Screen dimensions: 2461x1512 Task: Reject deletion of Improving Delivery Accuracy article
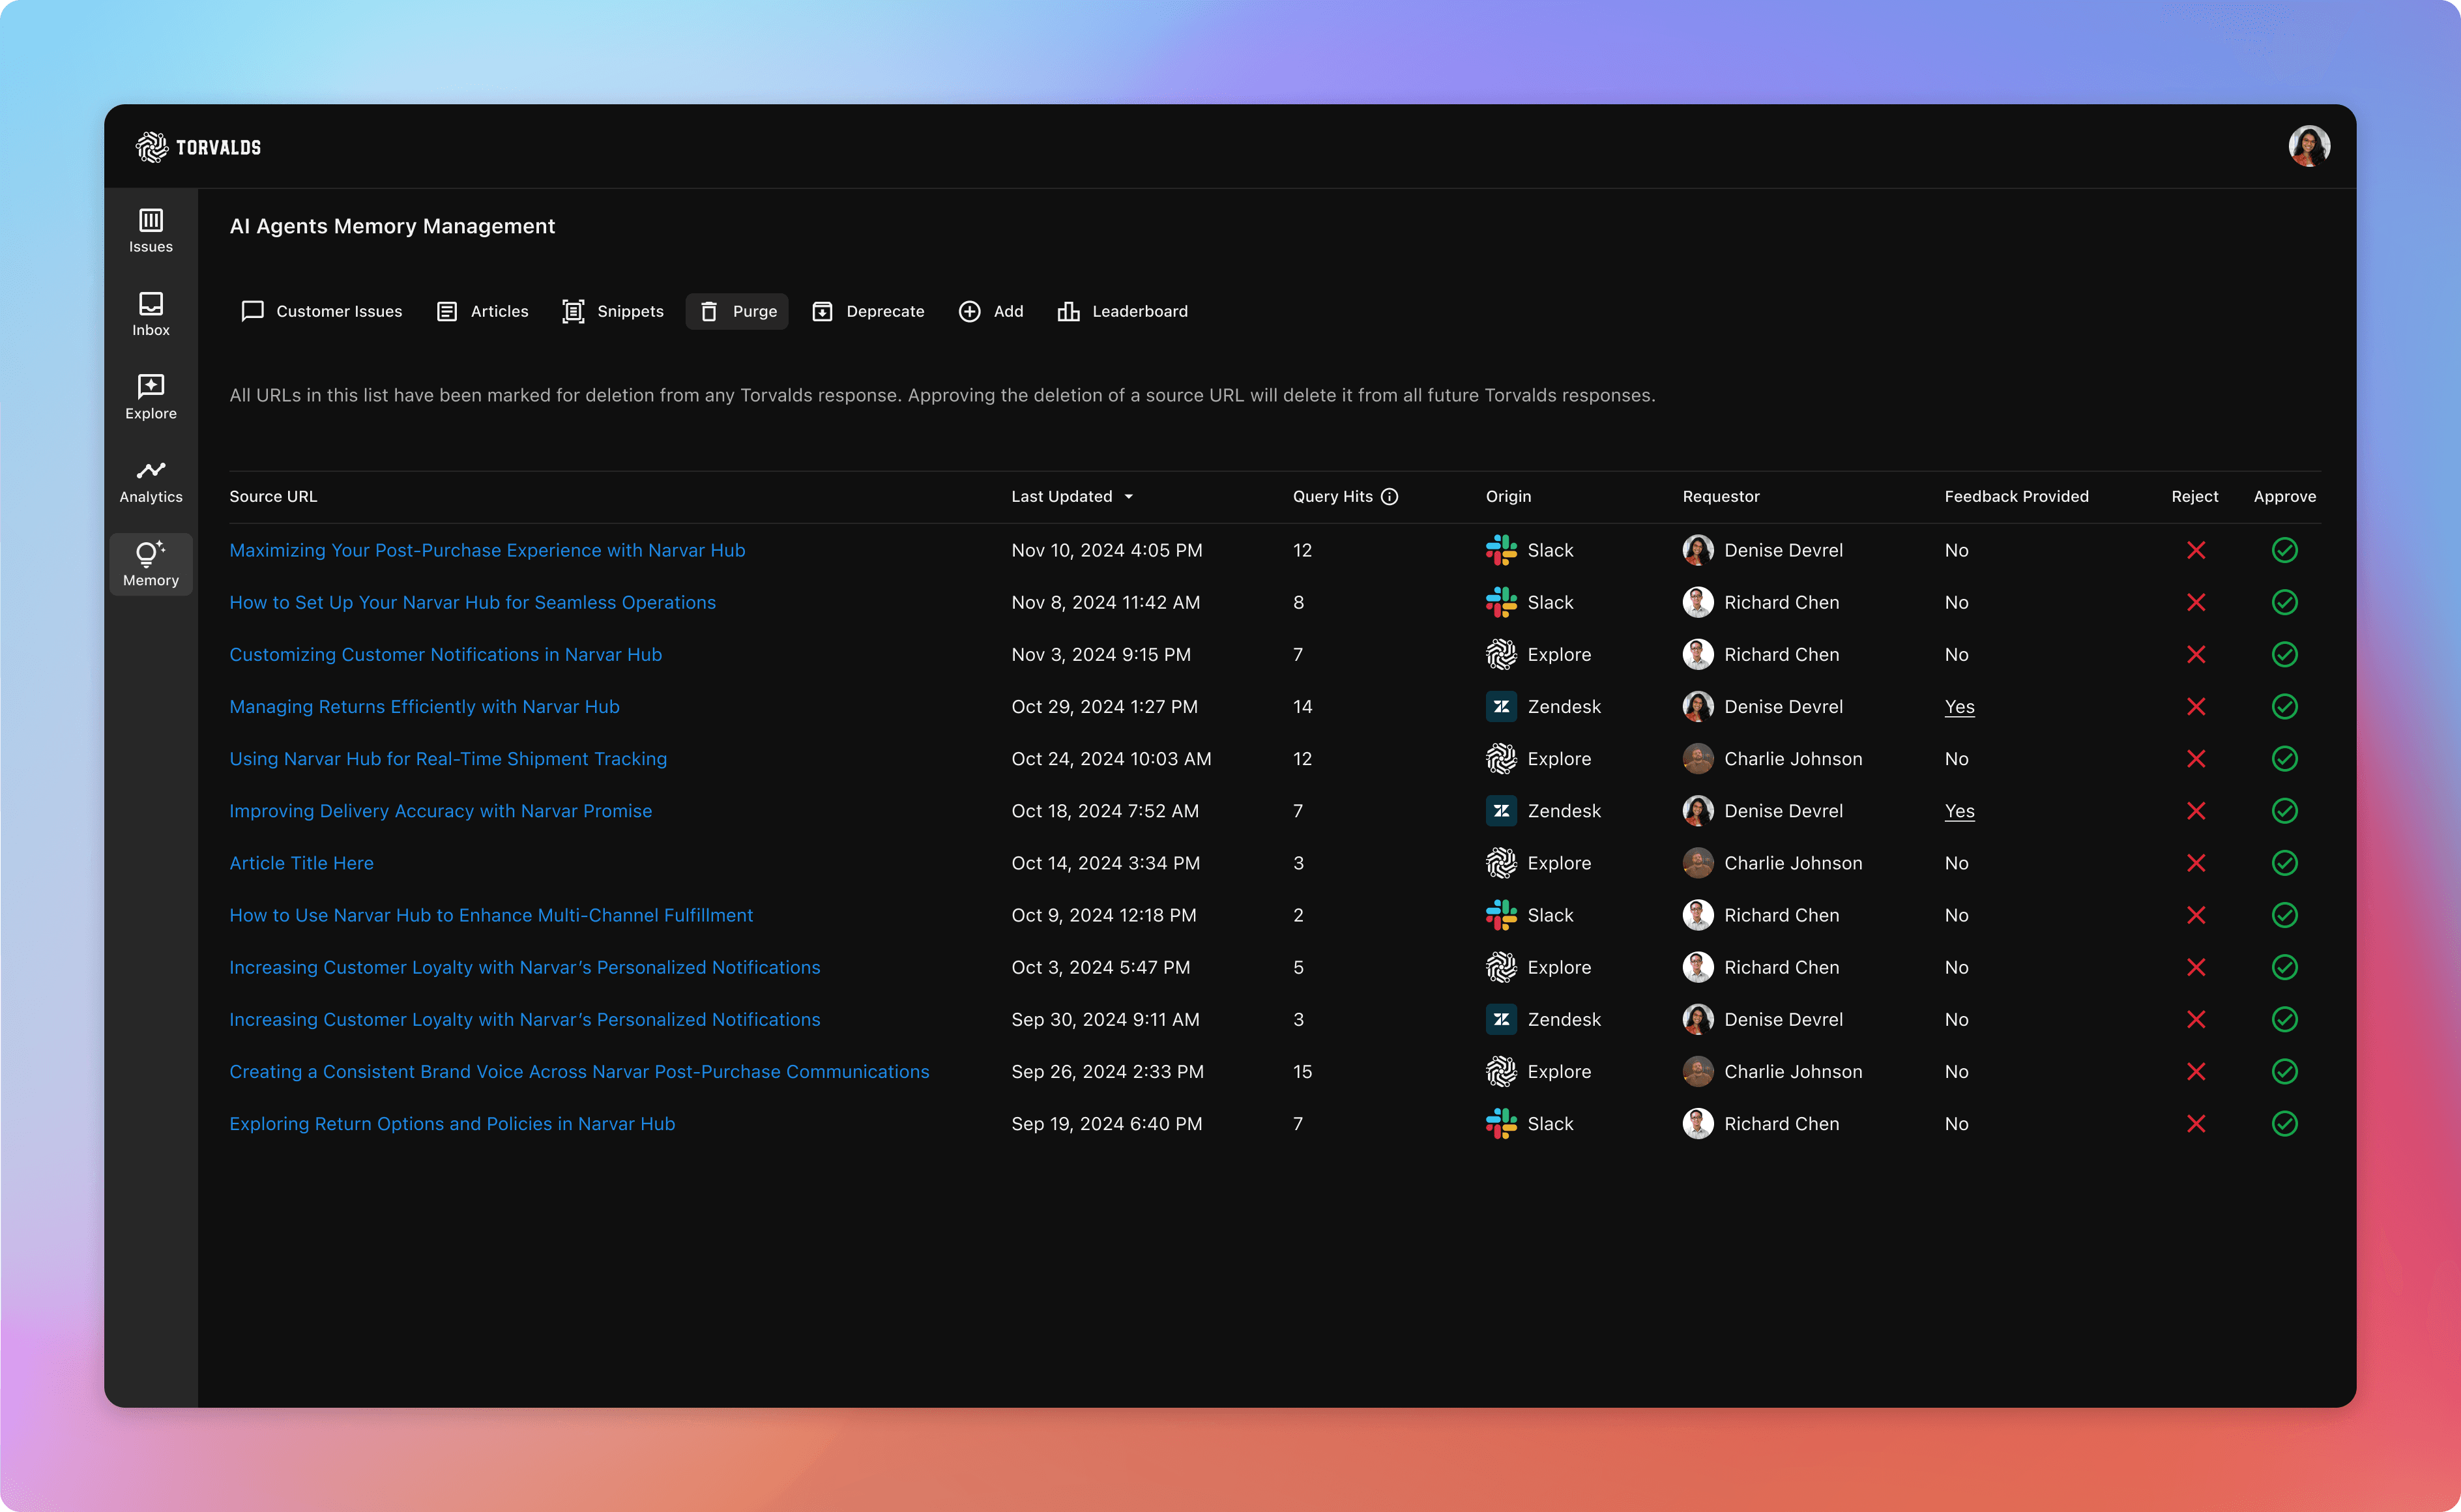click(x=2196, y=811)
